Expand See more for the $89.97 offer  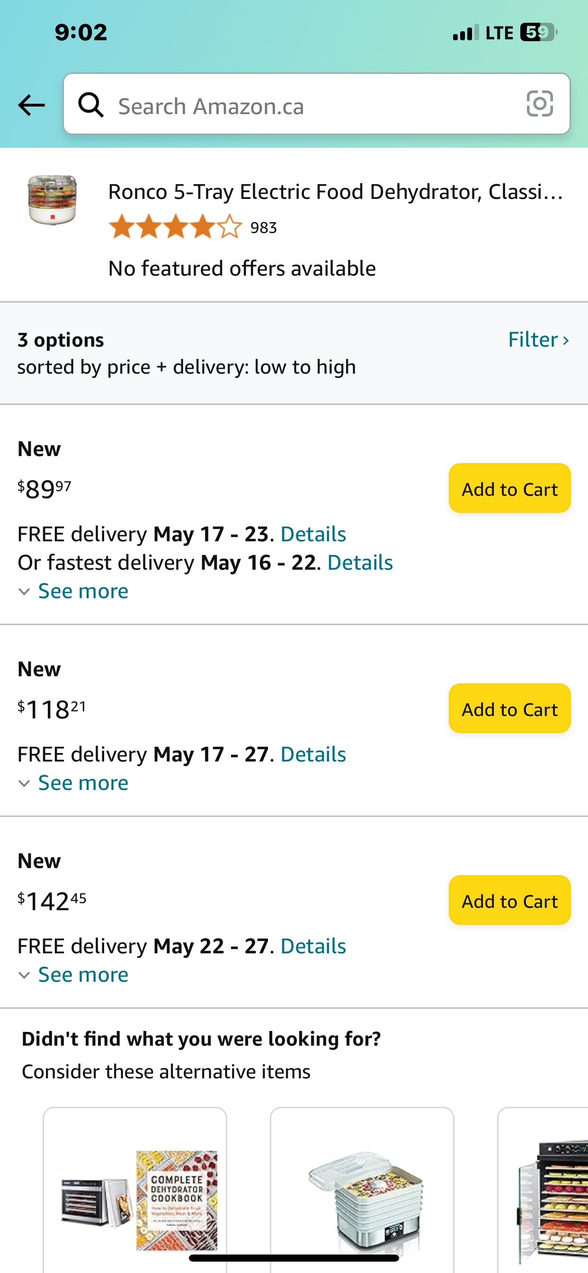click(82, 591)
